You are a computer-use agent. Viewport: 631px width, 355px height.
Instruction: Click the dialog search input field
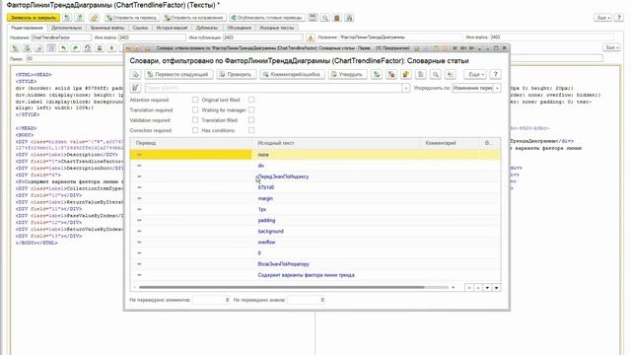(x=273, y=88)
